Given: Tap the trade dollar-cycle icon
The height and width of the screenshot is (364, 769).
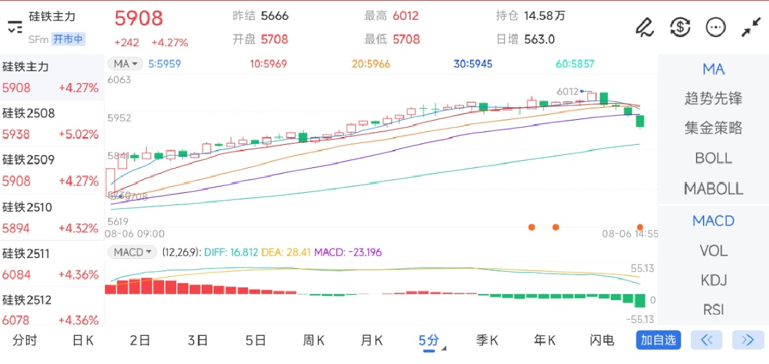Looking at the screenshot, I should [x=680, y=27].
